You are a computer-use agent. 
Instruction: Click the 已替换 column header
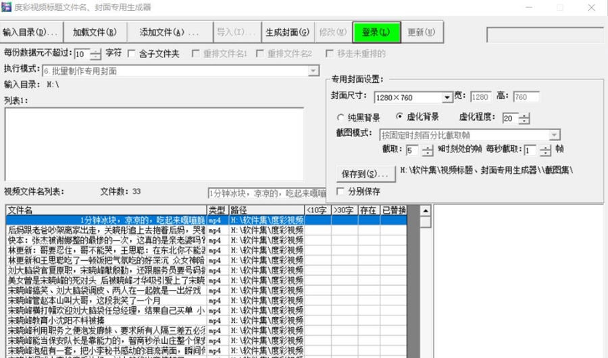tap(394, 210)
